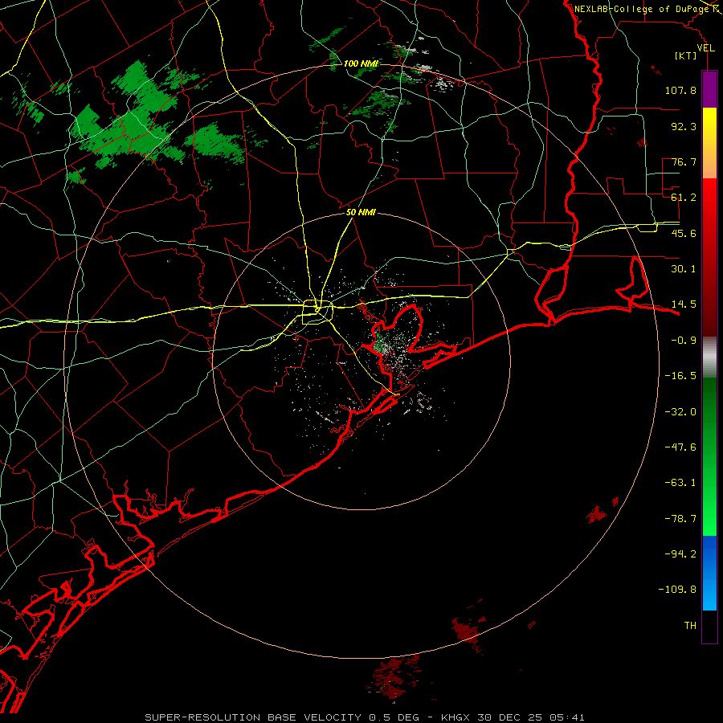723x723 pixels.
Task: Select the 92.3 legend value
Action: pos(684,126)
